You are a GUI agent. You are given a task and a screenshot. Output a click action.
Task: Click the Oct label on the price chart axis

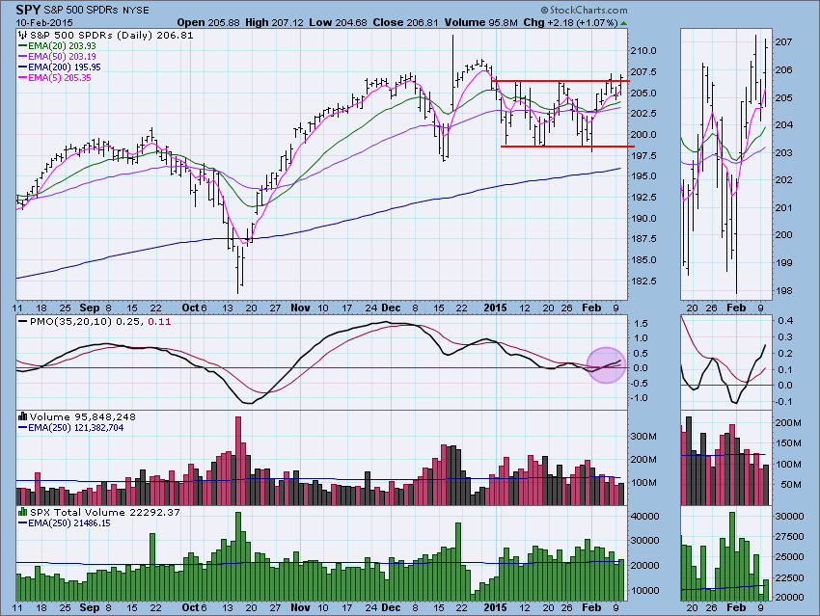pyautogui.click(x=190, y=308)
